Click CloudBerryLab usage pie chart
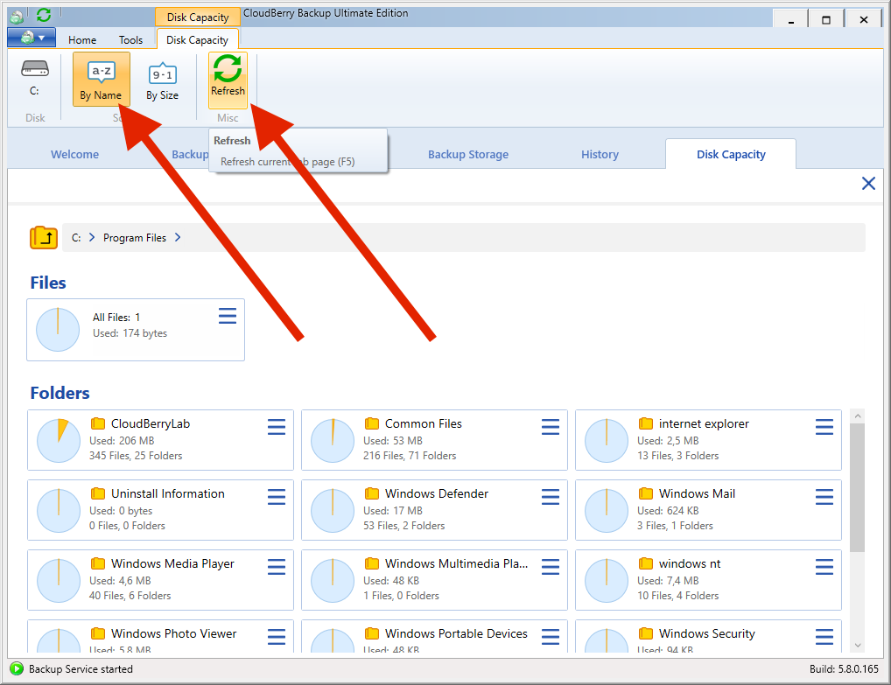 point(59,441)
